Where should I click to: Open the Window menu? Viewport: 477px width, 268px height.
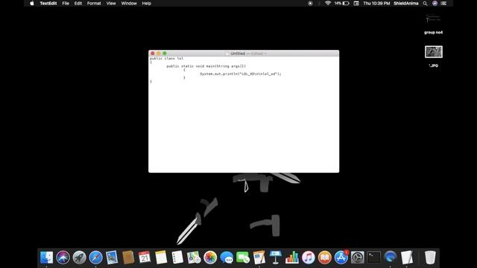129,3
